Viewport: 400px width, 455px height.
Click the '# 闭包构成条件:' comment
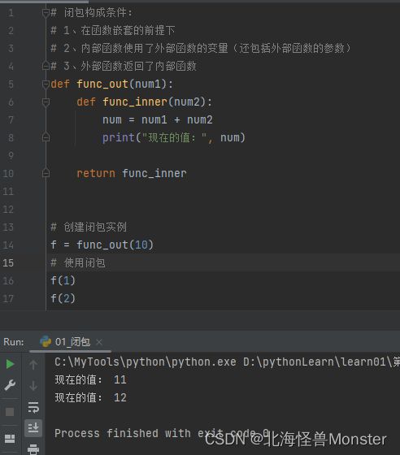[x=91, y=13]
